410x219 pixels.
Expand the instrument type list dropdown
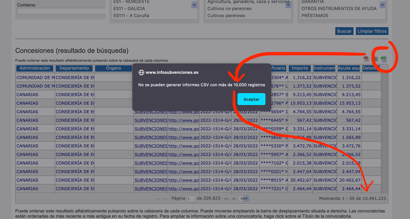point(382,5)
